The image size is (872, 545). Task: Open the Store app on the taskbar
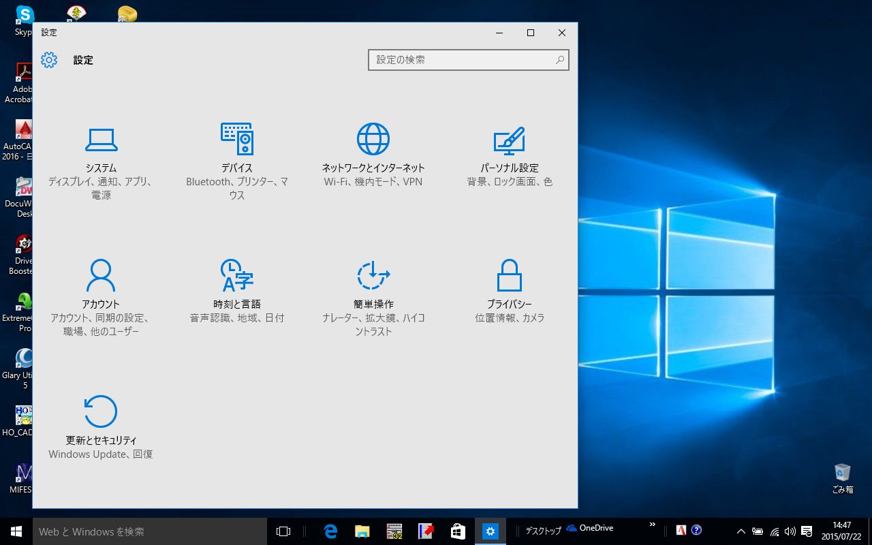458,531
